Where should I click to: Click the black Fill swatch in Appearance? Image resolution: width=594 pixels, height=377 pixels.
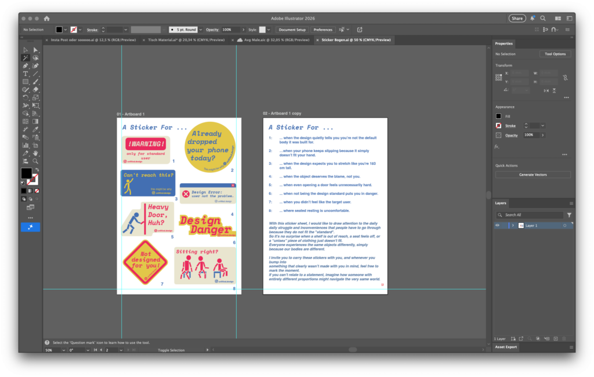click(499, 116)
